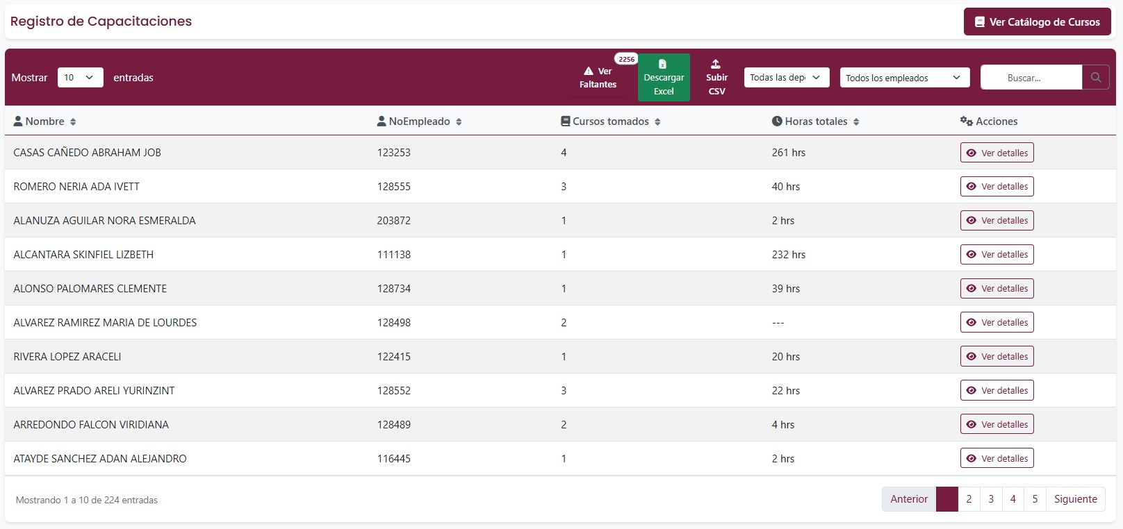Click Siguiente to go to next page

[x=1075, y=499]
